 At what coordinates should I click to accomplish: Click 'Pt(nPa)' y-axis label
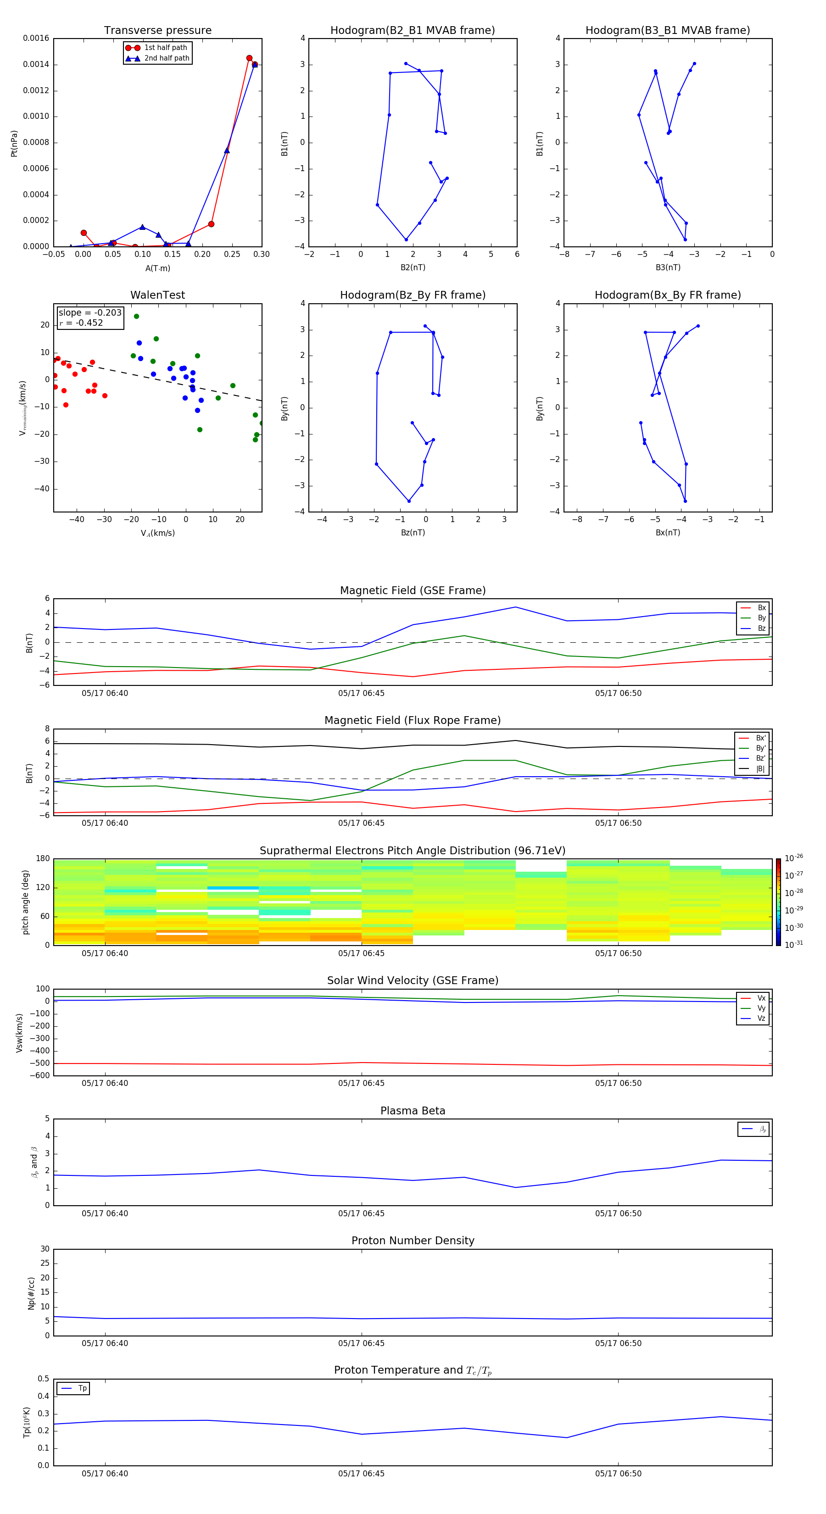pyautogui.click(x=14, y=144)
